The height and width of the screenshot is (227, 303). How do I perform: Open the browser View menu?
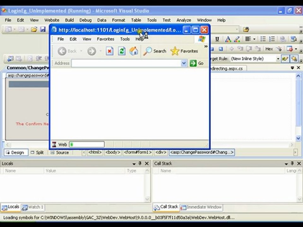point(87,39)
